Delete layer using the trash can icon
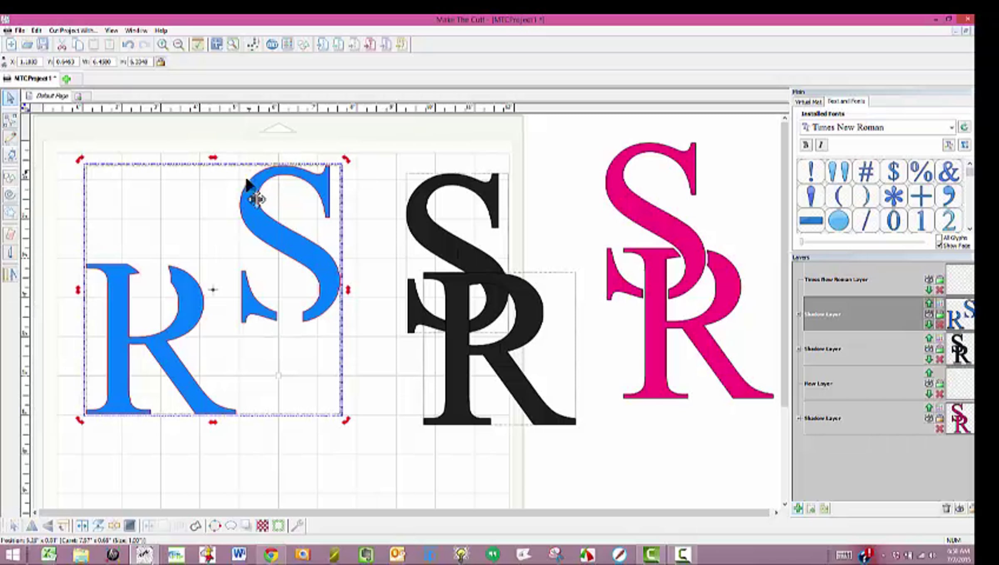Image resolution: width=999 pixels, height=565 pixels. (946, 508)
